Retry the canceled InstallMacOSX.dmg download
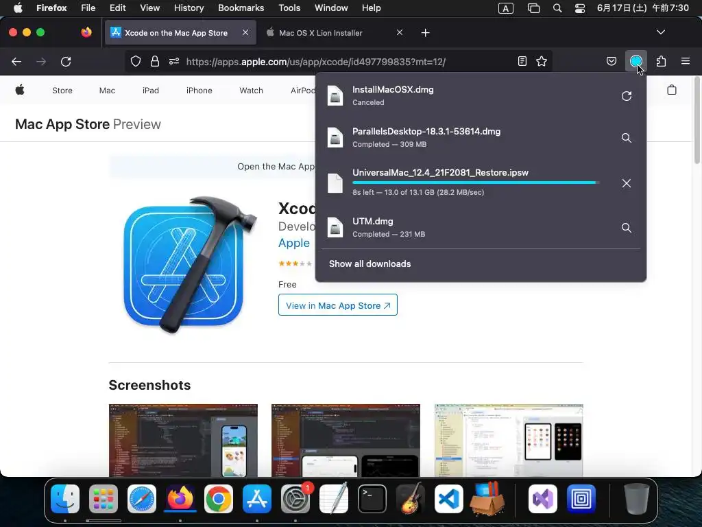 (x=627, y=96)
